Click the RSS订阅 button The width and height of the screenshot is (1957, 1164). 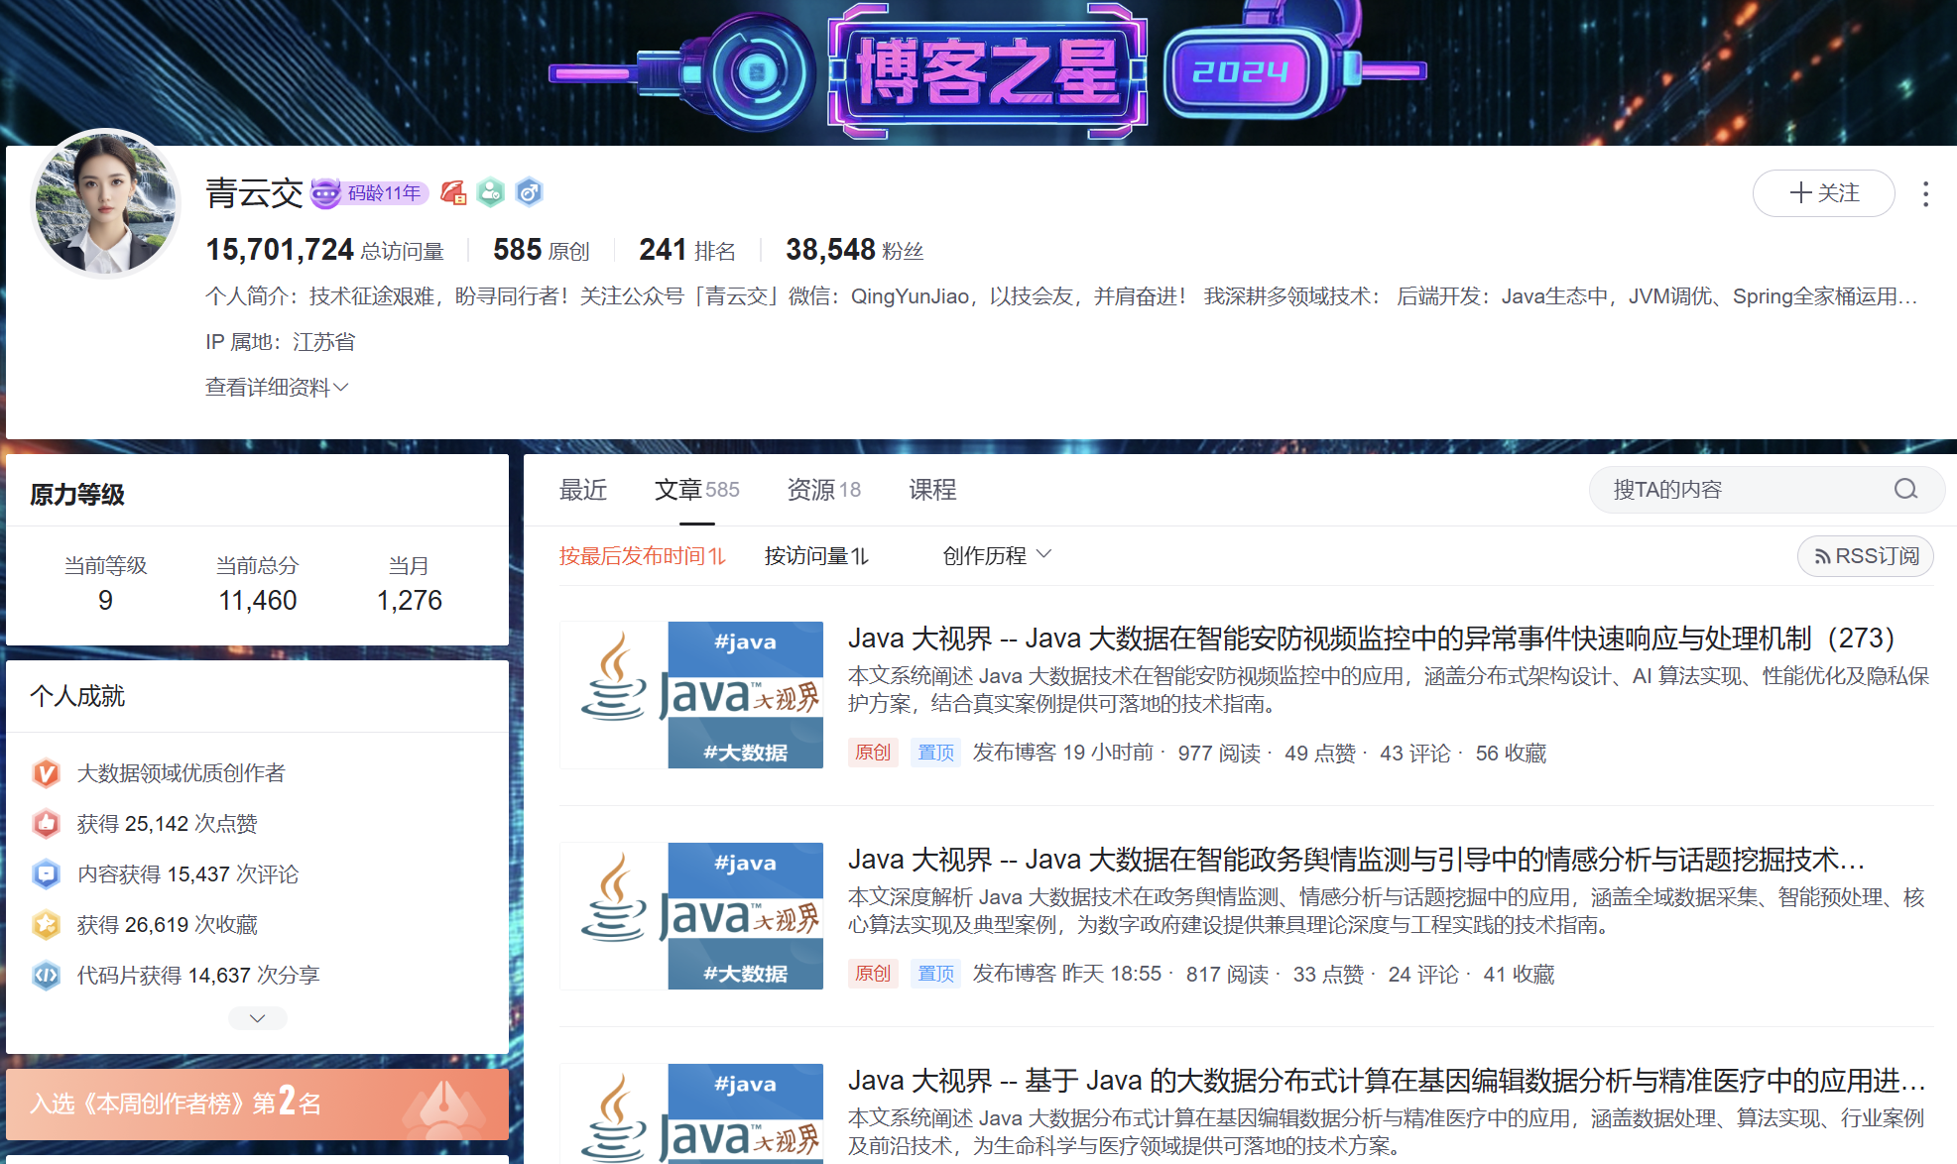[x=1866, y=556]
